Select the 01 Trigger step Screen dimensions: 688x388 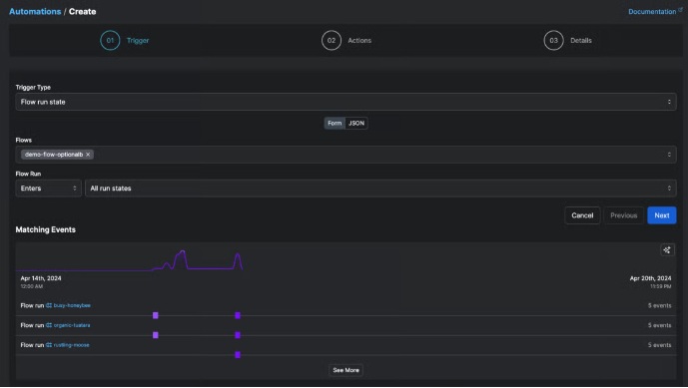pyautogui.click(x=125, y=40)
